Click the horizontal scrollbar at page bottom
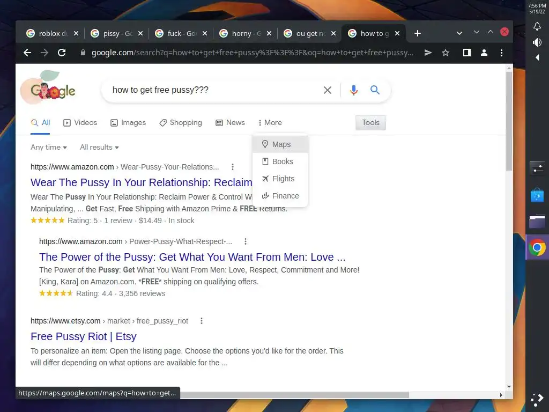Screen dimensions: 549x412 click(294, 395)
